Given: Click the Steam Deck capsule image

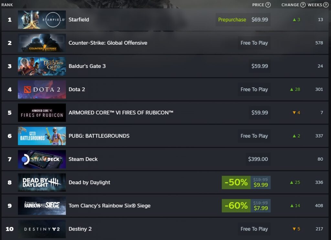Looking at the screenshot, I should 42,159.
